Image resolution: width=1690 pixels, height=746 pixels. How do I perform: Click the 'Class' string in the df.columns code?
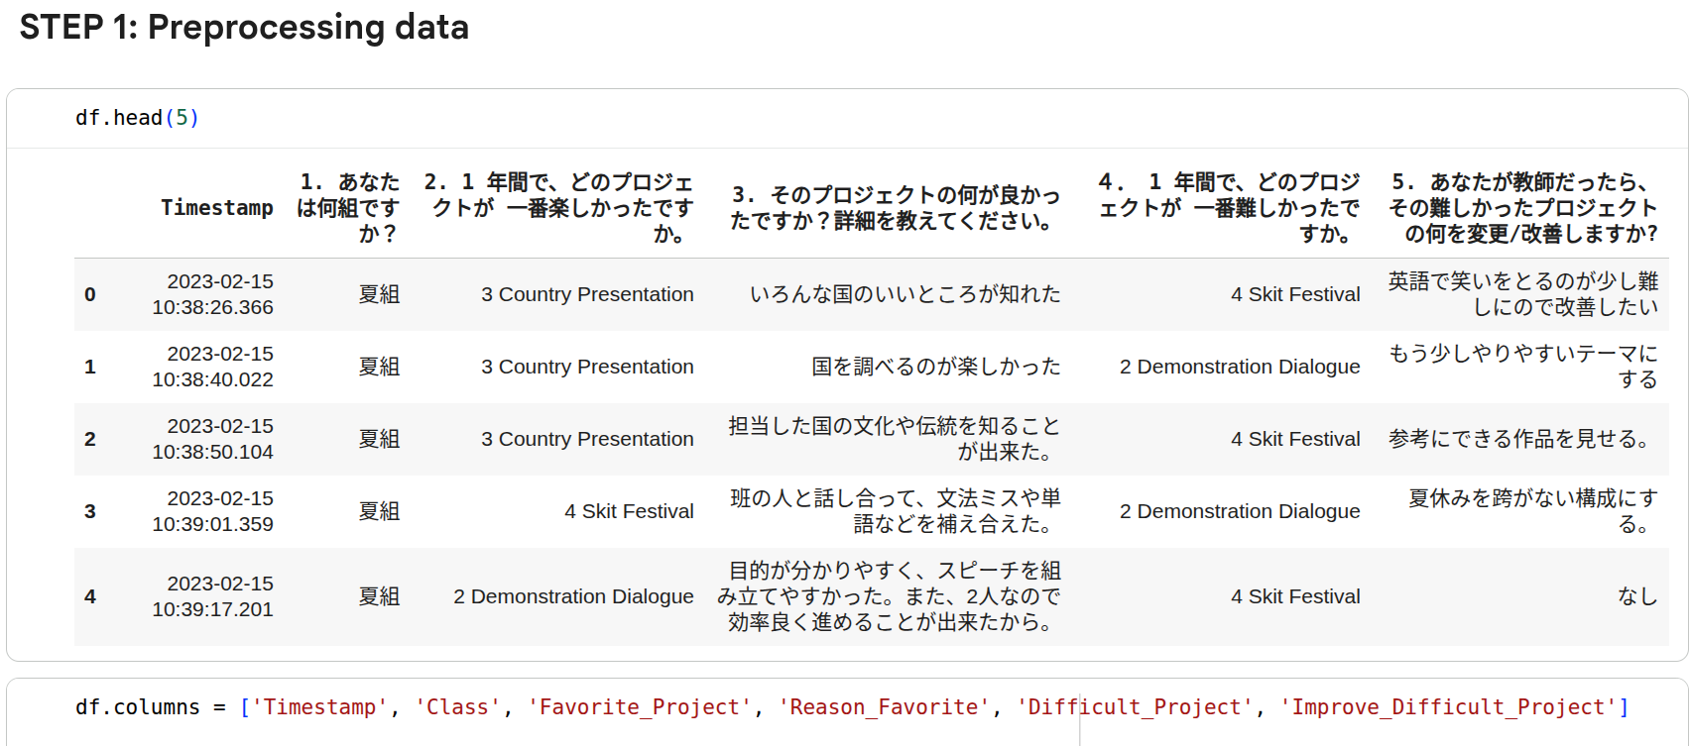(x=457, y=707)
